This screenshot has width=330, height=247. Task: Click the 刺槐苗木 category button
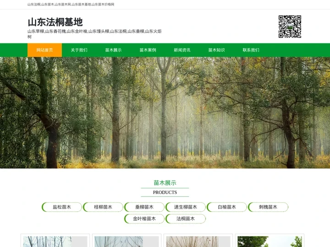pyautogui.click(x=268, y=207)
